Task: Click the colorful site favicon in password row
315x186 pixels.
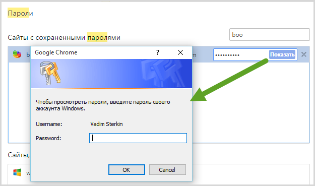Action: pos(17,54)
